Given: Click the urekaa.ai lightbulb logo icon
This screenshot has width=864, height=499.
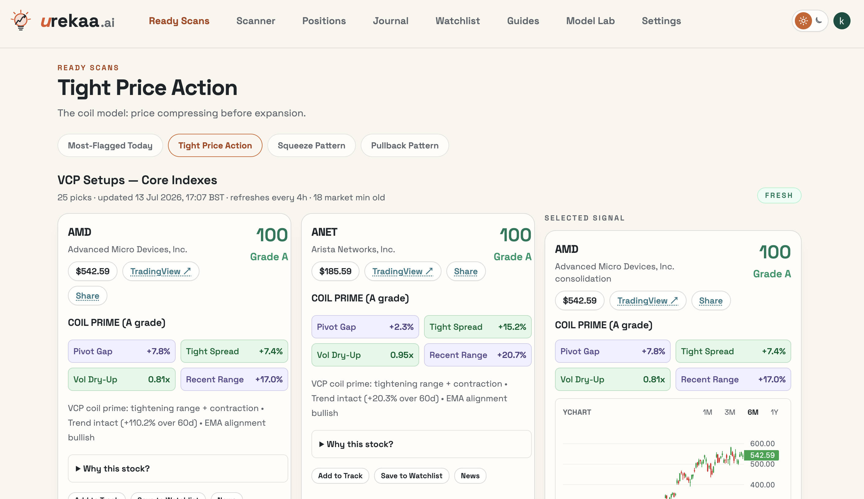Looking at the screenshot, I should tap(20, 20).
